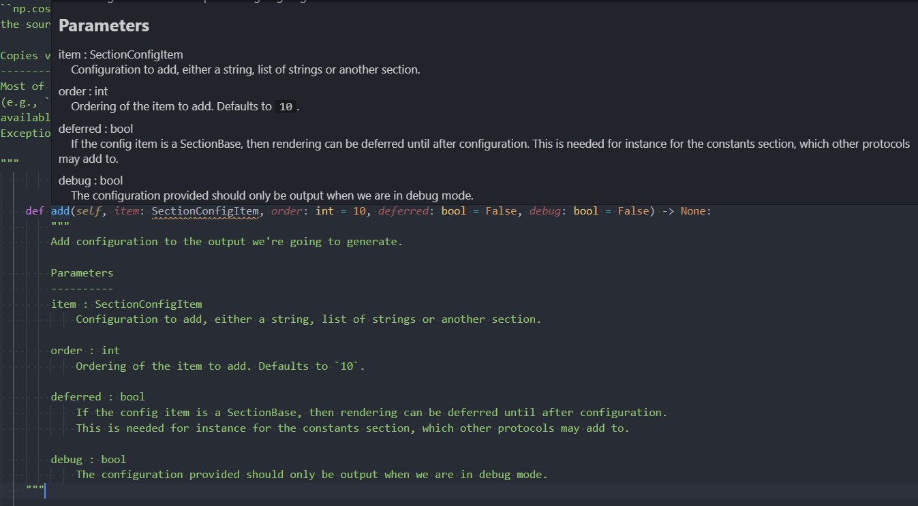Click the None return annotation
918x506 pixels.
pos(693,210)
